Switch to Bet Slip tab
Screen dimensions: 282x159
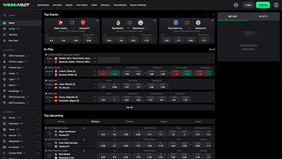tap(232, 16)
